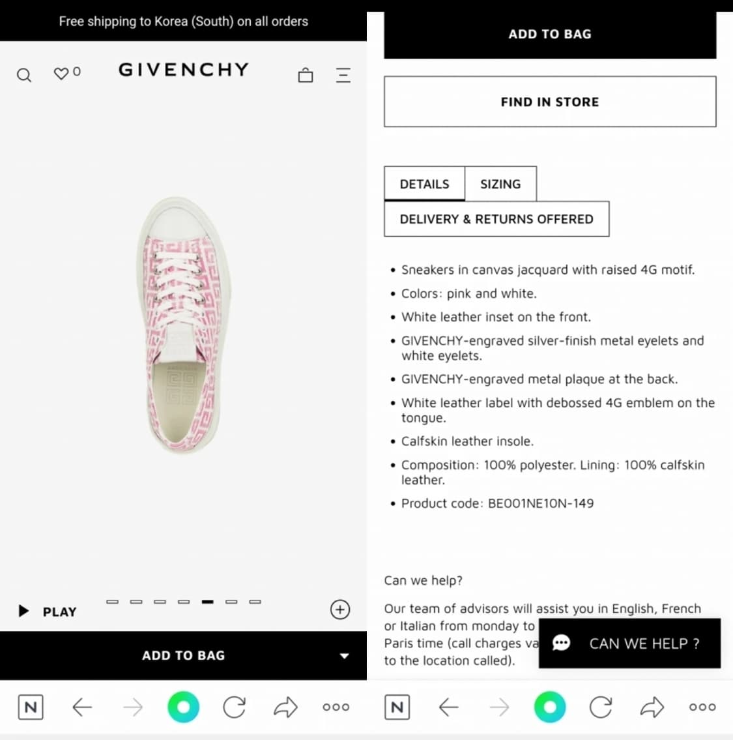
Task: Select the Details tab
Action: 425,184
